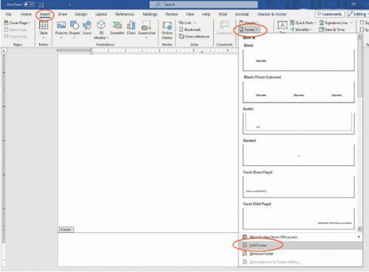Open the Signature Line dropdown
This screenshot has width=369, height=272.
tap(336, 23)
